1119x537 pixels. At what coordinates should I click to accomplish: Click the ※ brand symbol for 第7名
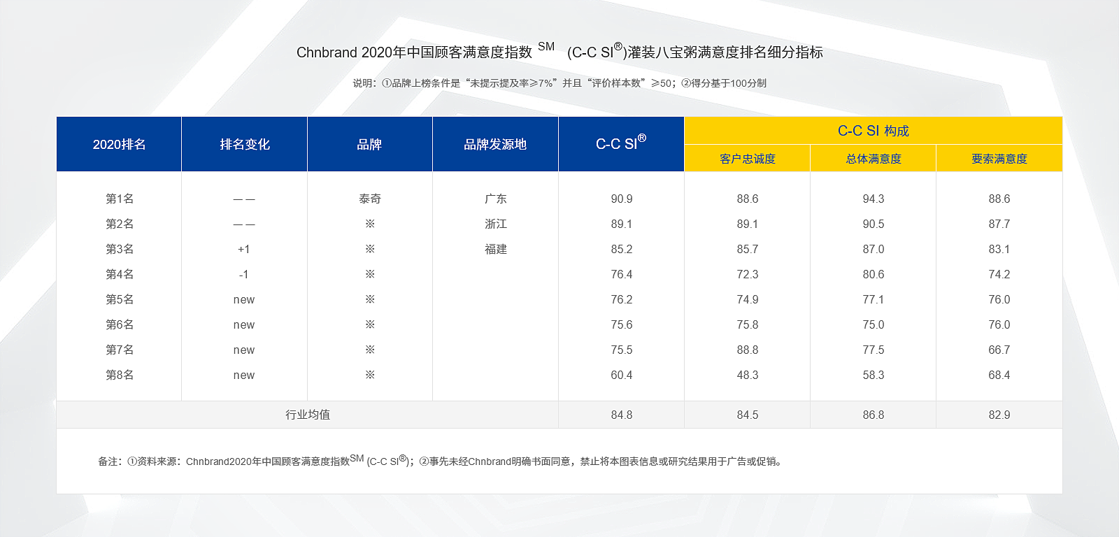(x=370, y=350)
